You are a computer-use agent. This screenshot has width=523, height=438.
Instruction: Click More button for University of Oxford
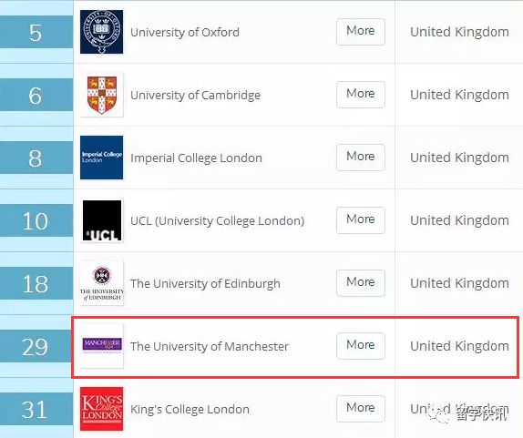(x=361, y=32)
